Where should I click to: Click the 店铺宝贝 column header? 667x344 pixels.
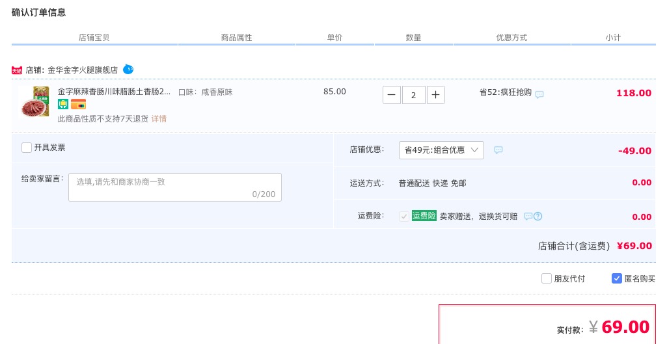click(x=94, y=38)
